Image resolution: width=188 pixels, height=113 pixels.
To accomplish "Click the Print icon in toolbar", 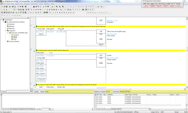I will (13, 7).
